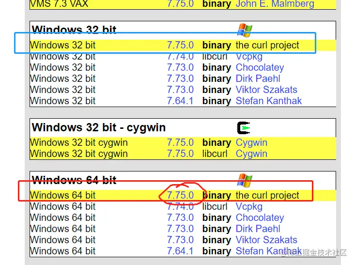Viewport: 355px width, 265px height.
Task: Click the Windows logo in the Windows 32 bit section
Action: 245,30
